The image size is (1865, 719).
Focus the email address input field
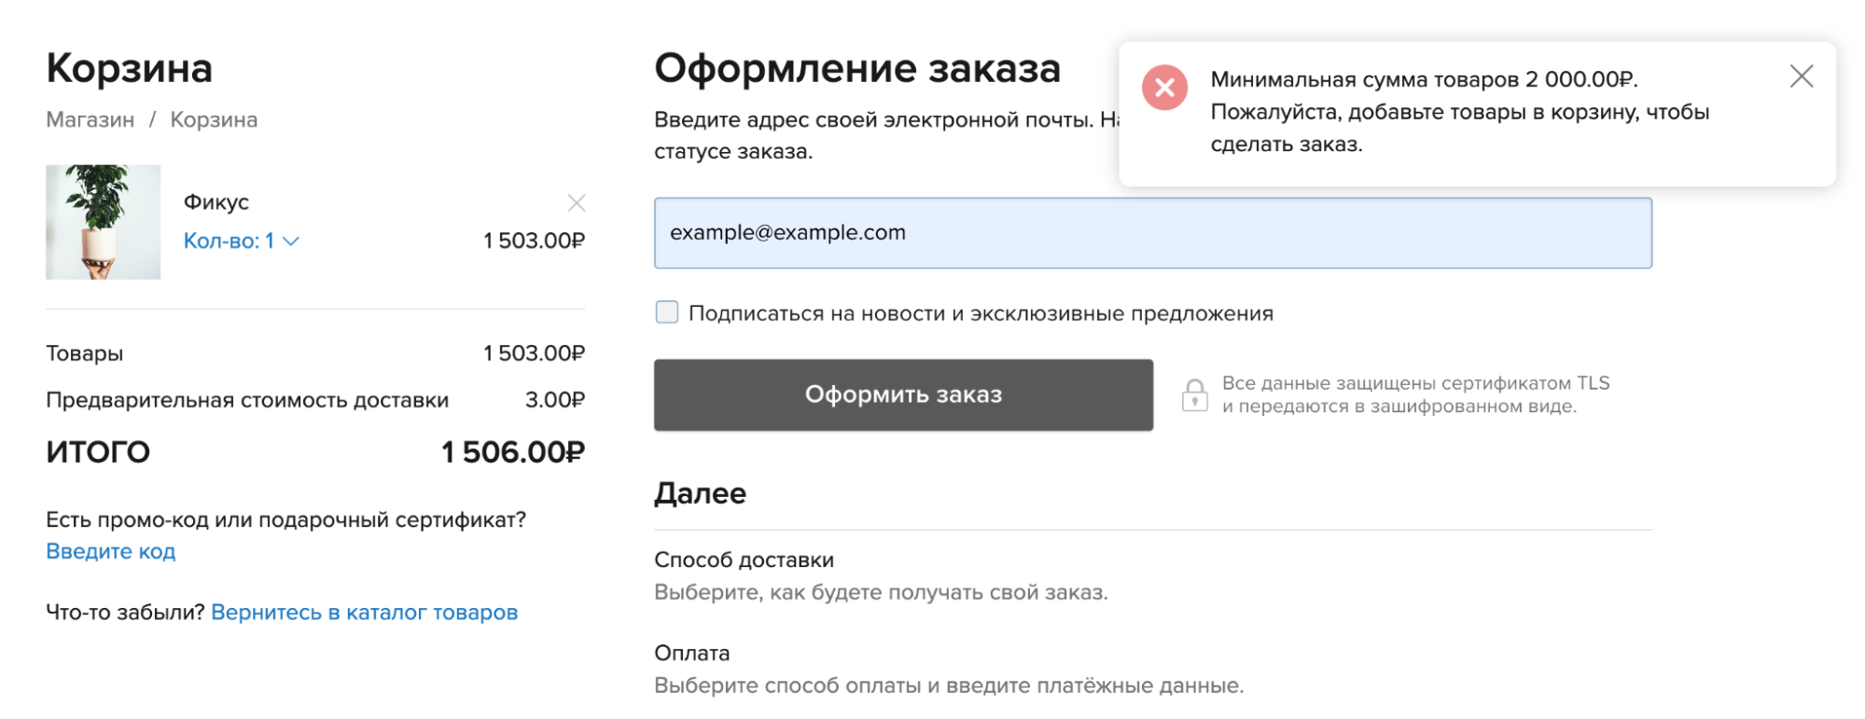click(x=1152, y=233)
